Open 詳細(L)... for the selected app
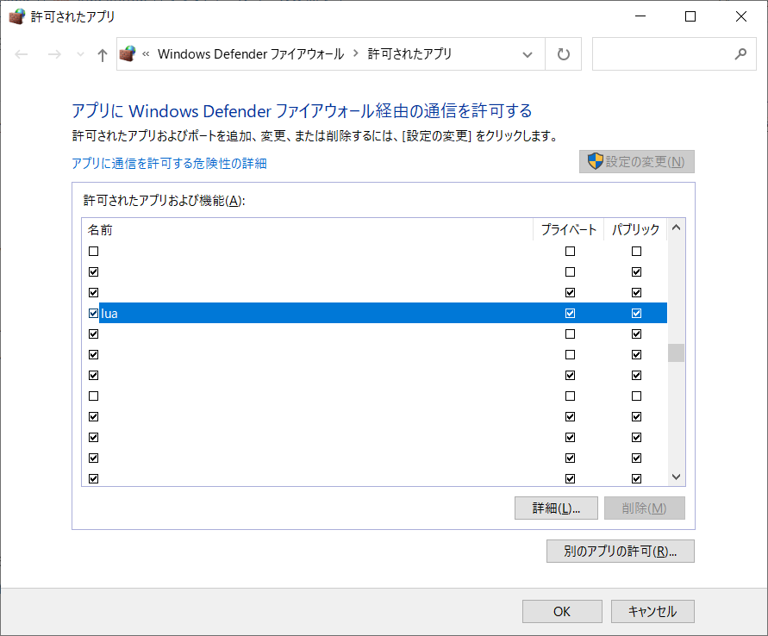 (x=556, y=508)
